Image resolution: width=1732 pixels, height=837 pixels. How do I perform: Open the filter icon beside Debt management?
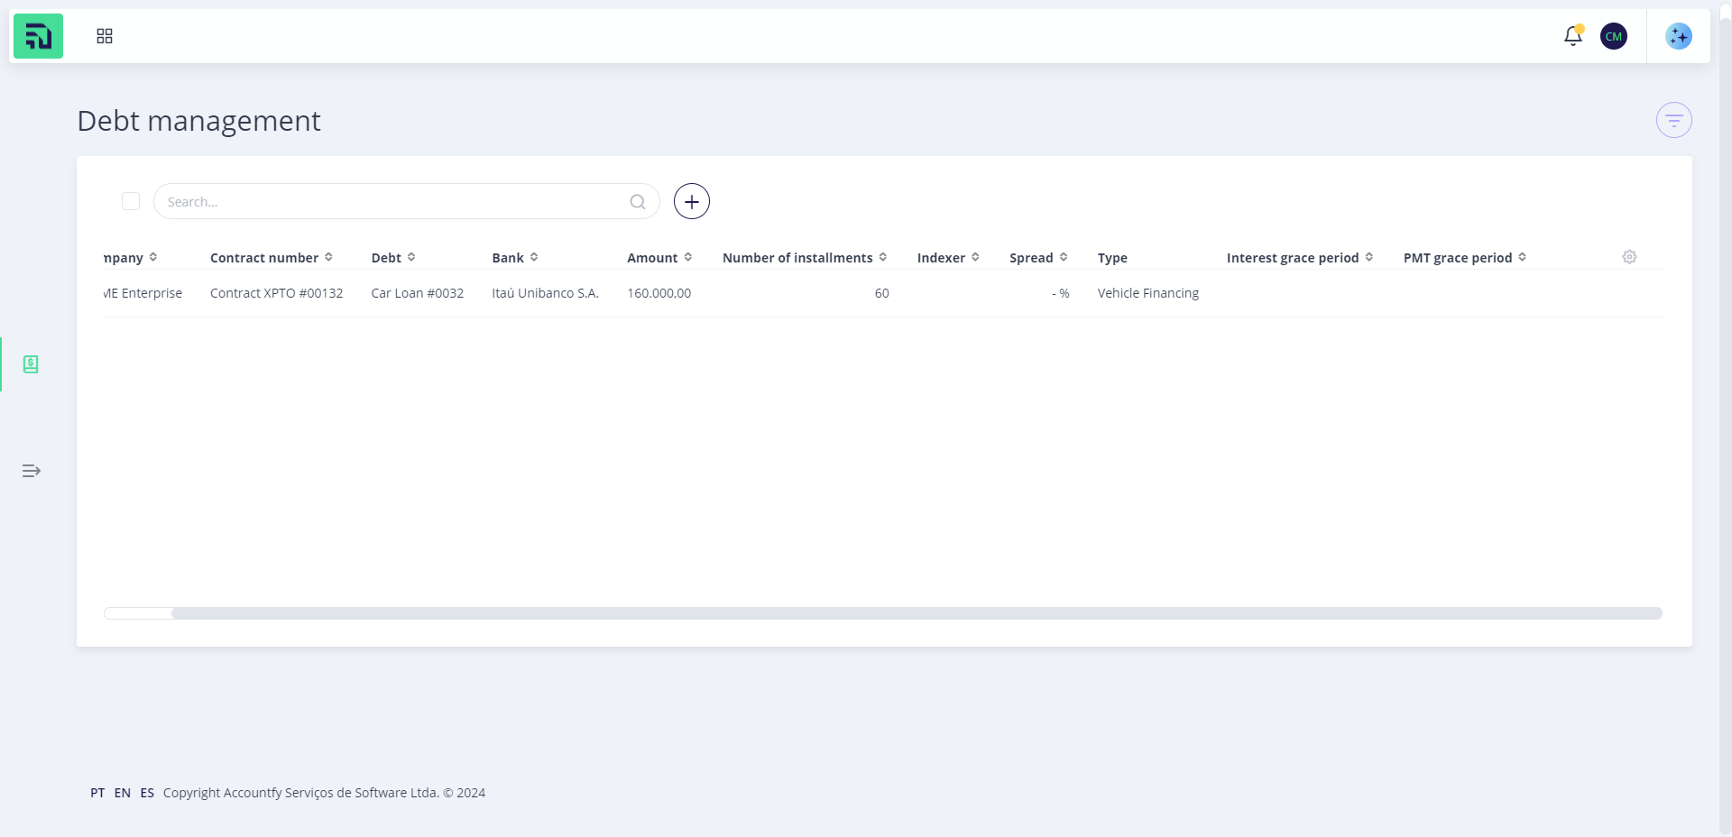click(x=1673, y=120)
